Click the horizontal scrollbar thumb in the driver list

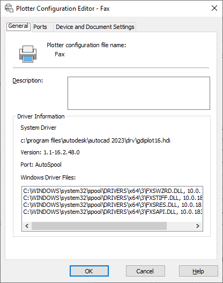click(99, 226)
